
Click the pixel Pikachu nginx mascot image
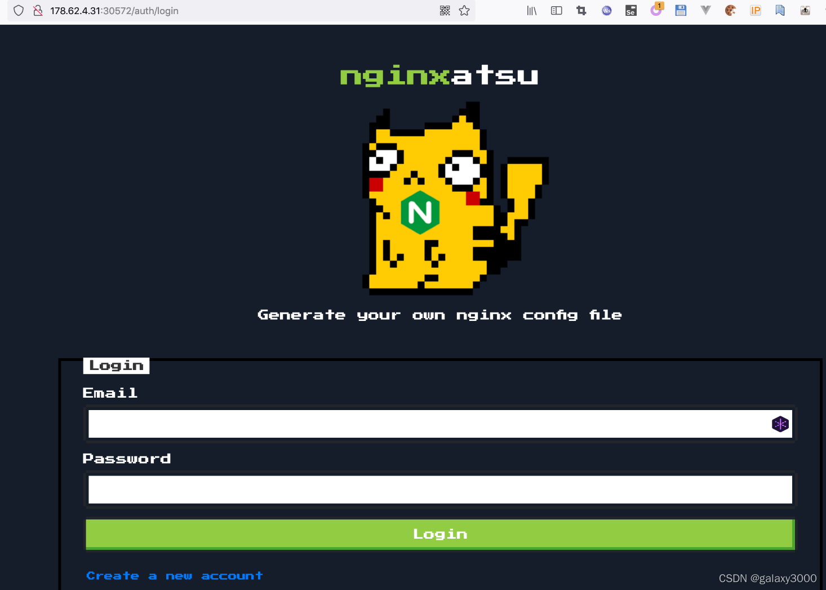[455, 199]
